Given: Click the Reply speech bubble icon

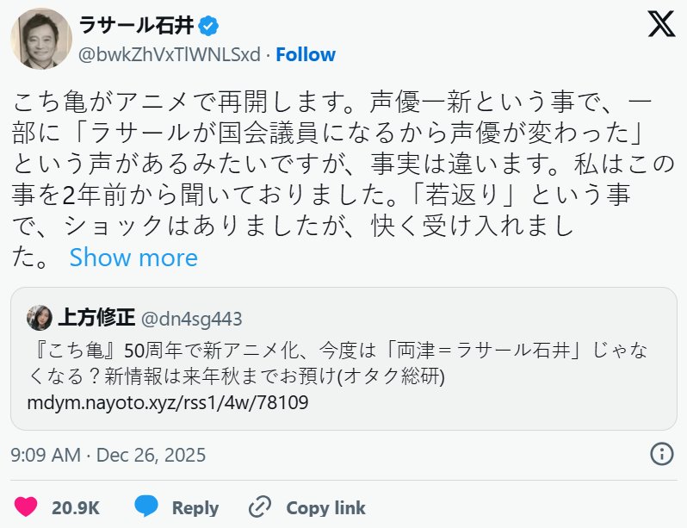Looking at the screenshot, I should point(146,507).
